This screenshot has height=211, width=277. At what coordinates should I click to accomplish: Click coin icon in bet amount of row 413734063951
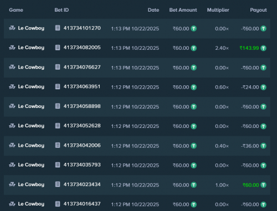[x=193, y=87]
